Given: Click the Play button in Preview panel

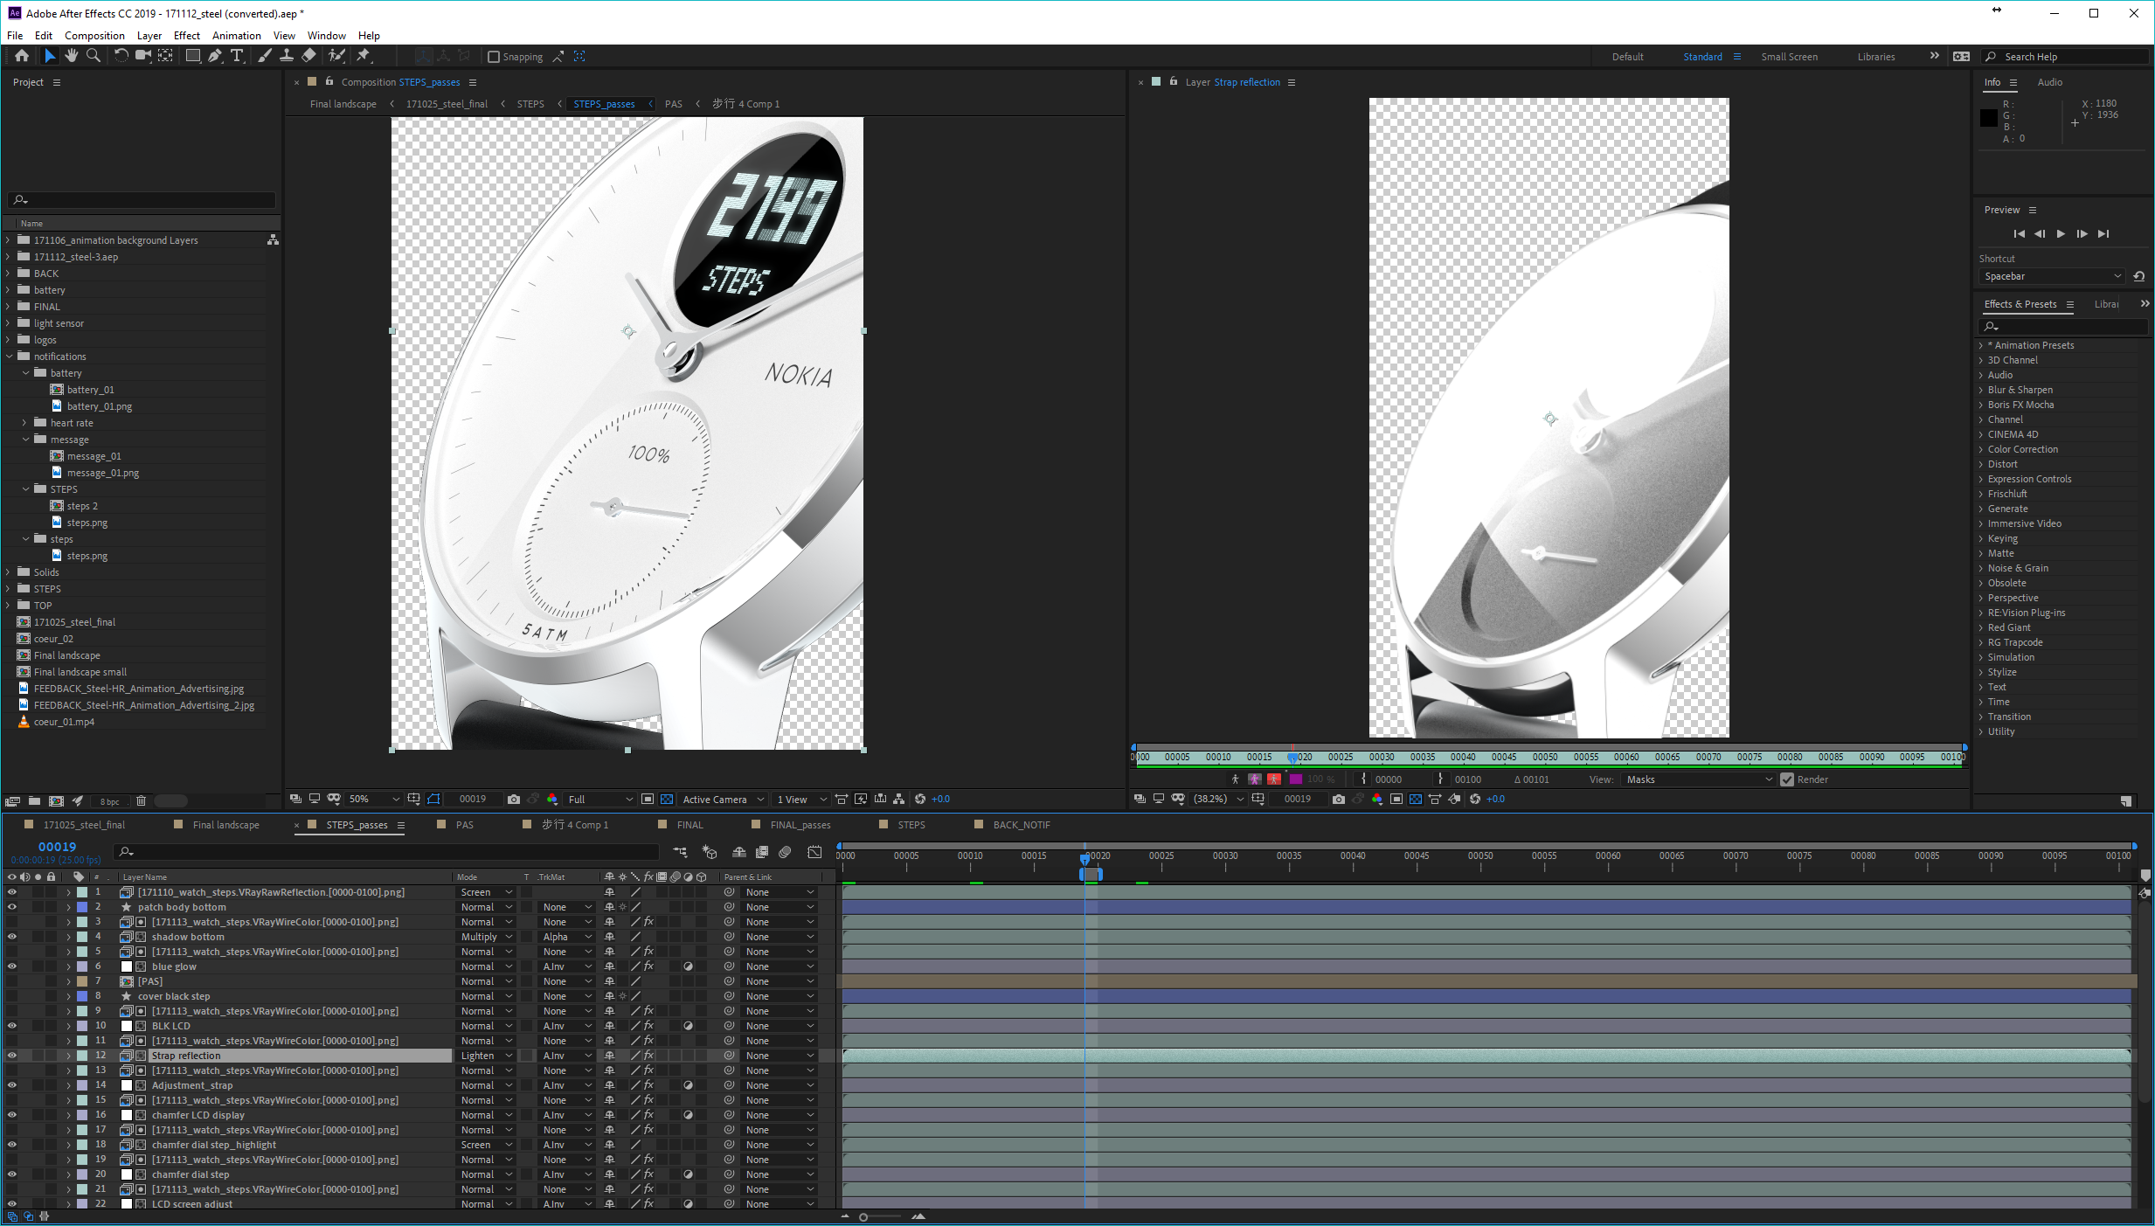Looking at the screenshot, I should click(x=2061, y=233).
